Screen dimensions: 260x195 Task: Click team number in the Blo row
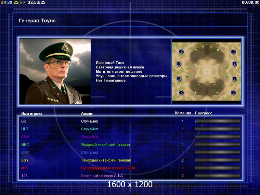[183, 121]
